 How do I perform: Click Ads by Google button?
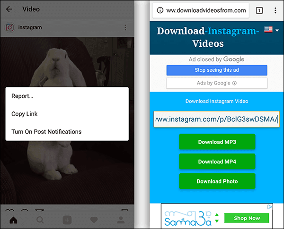click(217, 83)
